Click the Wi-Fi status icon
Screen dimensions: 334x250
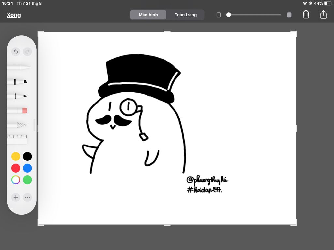tap(305, 3)
